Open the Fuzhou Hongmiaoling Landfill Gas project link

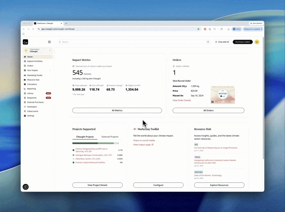pos(92,150)
